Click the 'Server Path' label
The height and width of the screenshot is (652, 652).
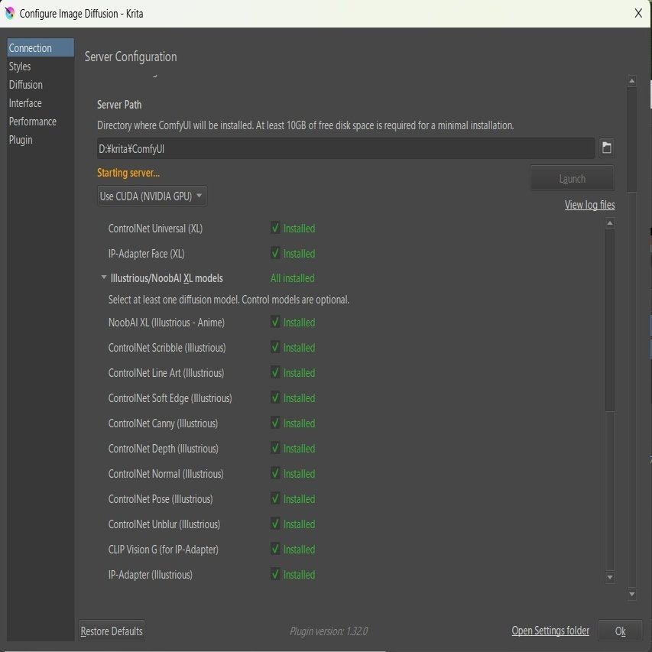[119, 105]
